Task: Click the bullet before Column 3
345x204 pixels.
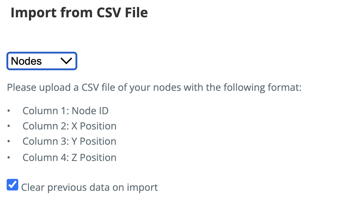Action: pos(9,142)
